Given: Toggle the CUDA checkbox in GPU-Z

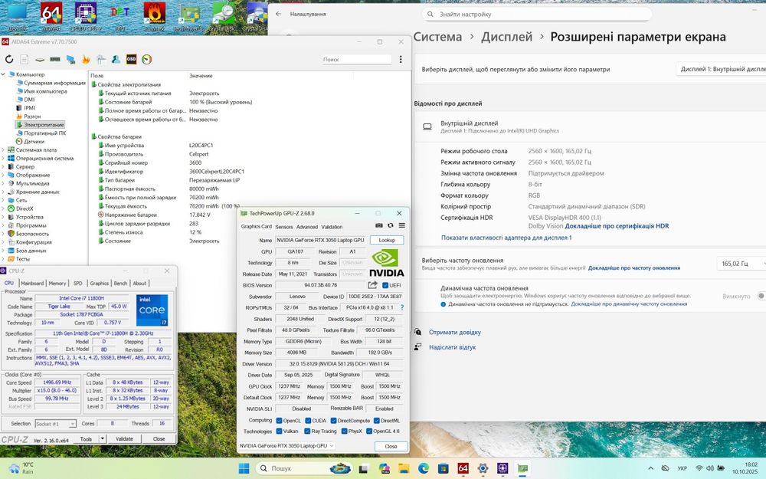Looking at the screenshot, I should (x=308, y=420).
